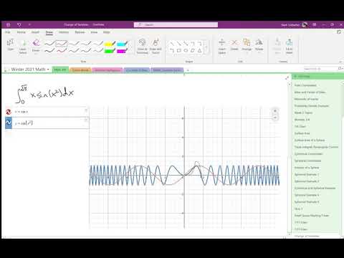This screenshot has width=344, height=258.
Task: Select the blue sin x squared equation row
Action: (47, 123)
